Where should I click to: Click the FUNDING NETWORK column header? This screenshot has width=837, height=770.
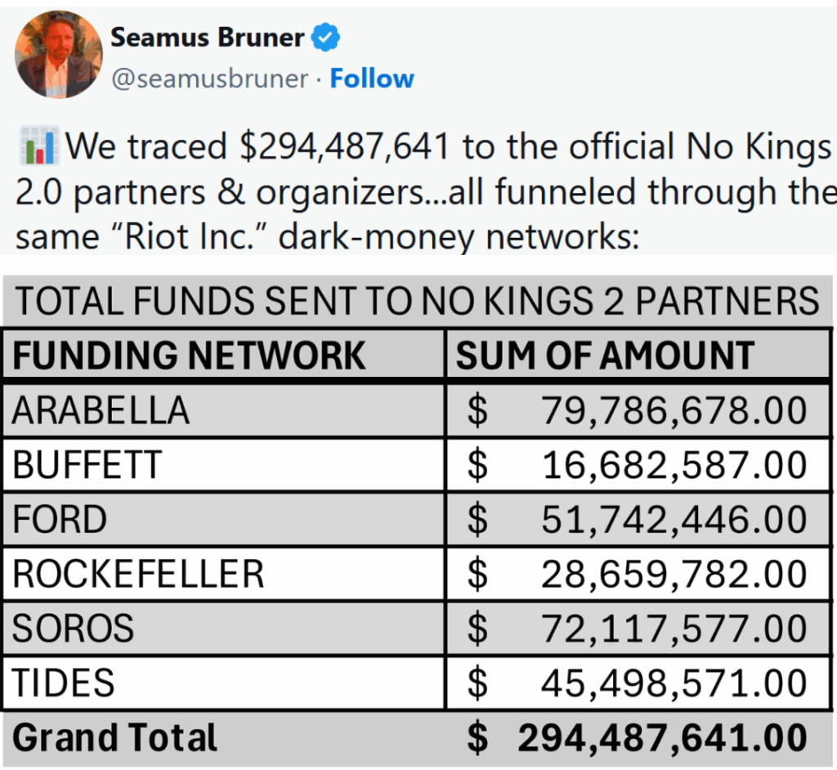click(x=189, y=356)
